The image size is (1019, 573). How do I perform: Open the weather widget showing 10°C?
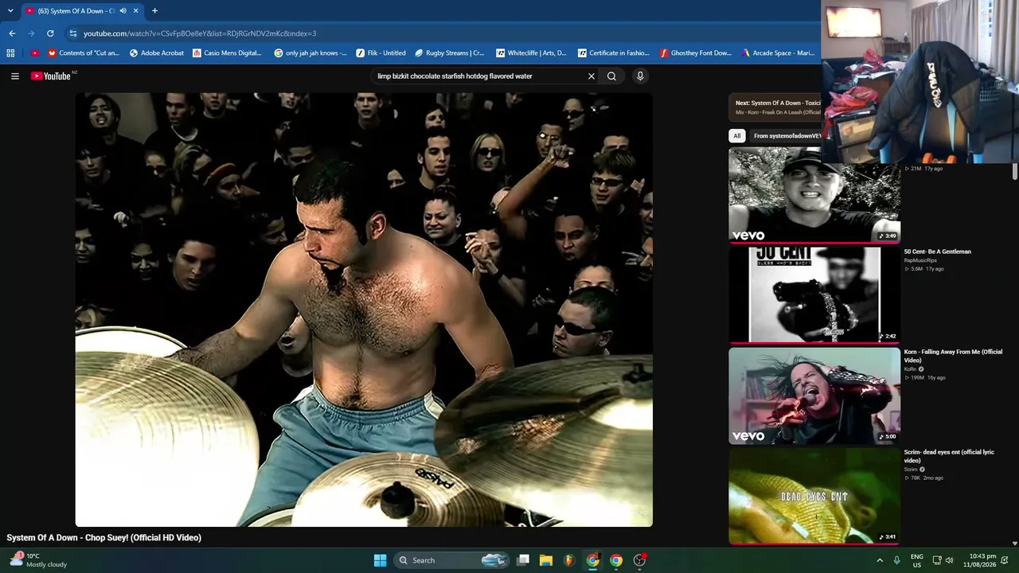click(x=40, y=560)
